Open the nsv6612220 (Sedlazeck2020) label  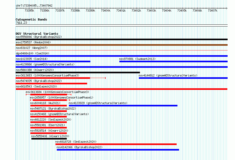51,120
